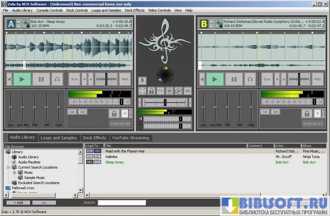Click the headphones cue icon on Deck A
This screenshot has width=330, height=216.
[57, 80]
